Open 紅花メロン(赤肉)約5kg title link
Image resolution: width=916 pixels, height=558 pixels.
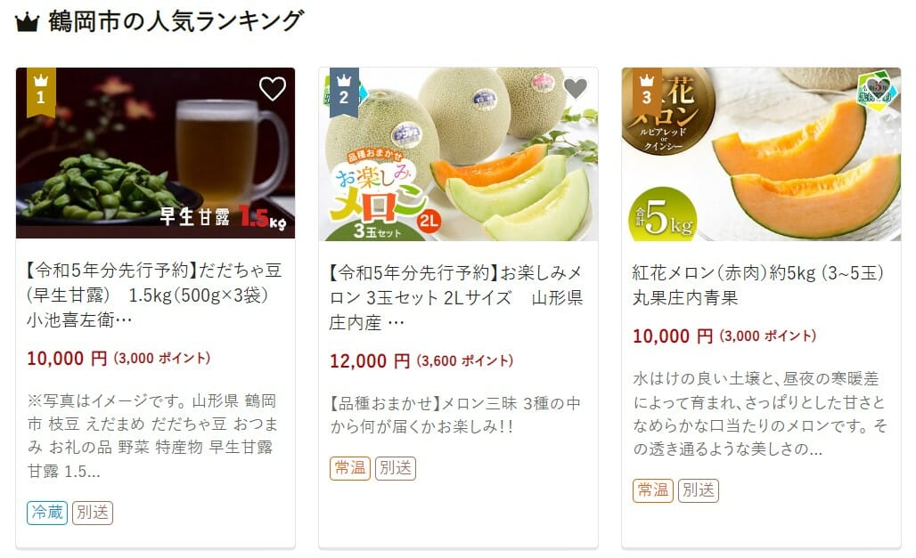(x=758, y=285)
